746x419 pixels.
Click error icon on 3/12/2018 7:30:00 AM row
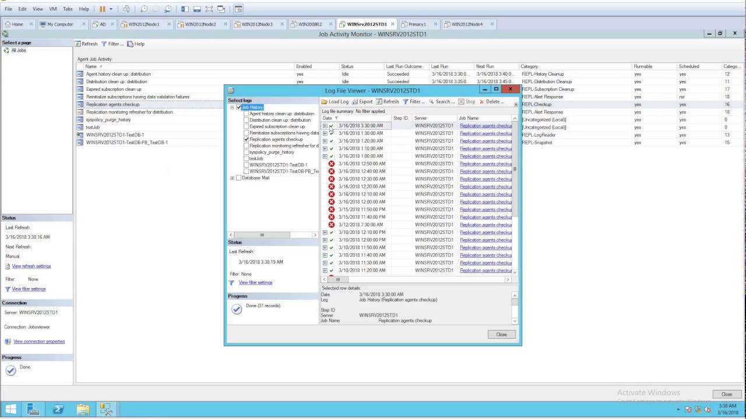point(332,225)
